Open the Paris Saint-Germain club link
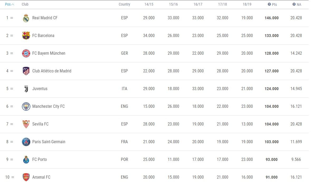 pyautogui.click(x=49, y=142)
